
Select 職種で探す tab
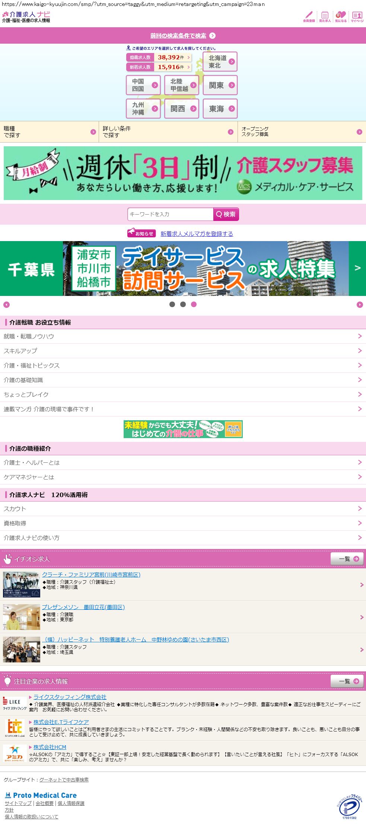click(x=49, y=132)
